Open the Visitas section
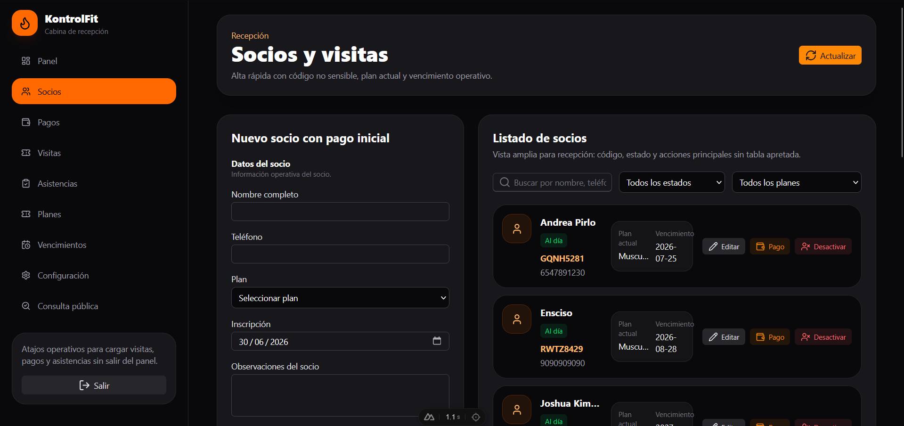The width and height of the screenshot is (904, 426). coord(94,153)
